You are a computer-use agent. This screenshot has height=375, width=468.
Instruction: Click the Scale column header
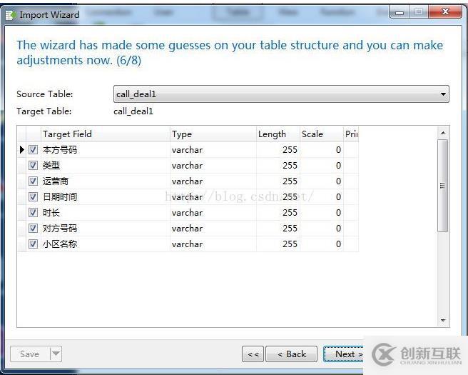pyautogui.click(x=322, y=134)
